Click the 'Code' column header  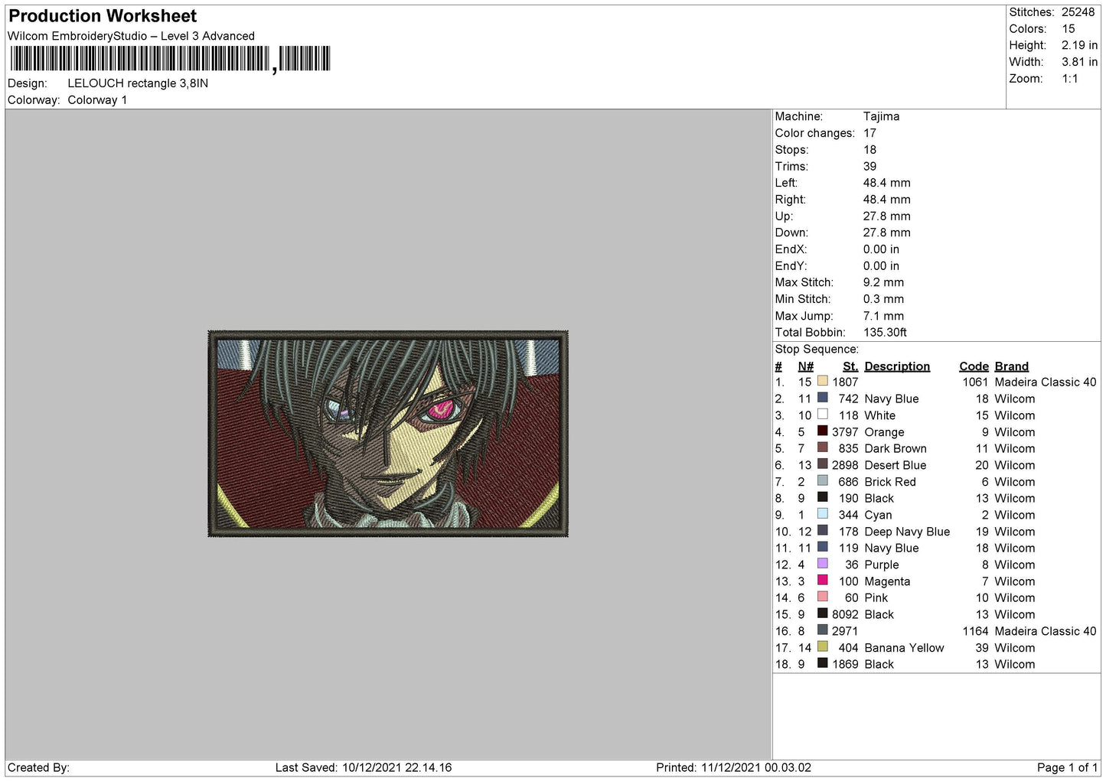click(974, 366)
